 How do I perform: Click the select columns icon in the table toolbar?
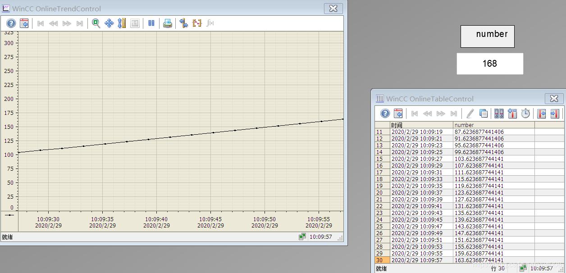tap(512, 114)
